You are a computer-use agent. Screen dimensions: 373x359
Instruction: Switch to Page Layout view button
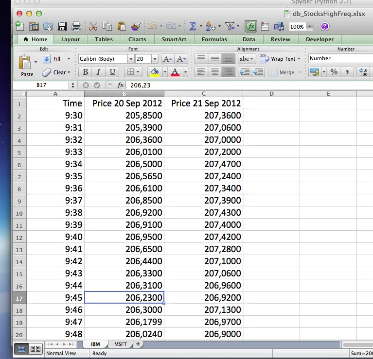click(x=36, y=348)
